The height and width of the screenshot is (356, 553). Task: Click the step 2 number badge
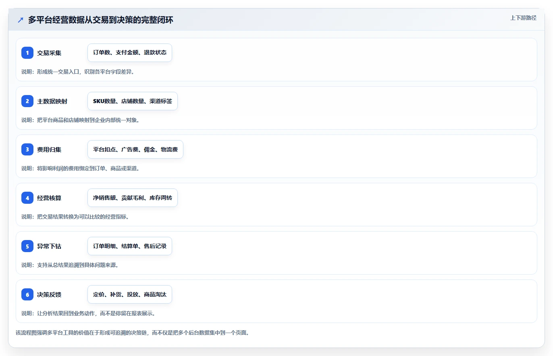click(27, 101)
